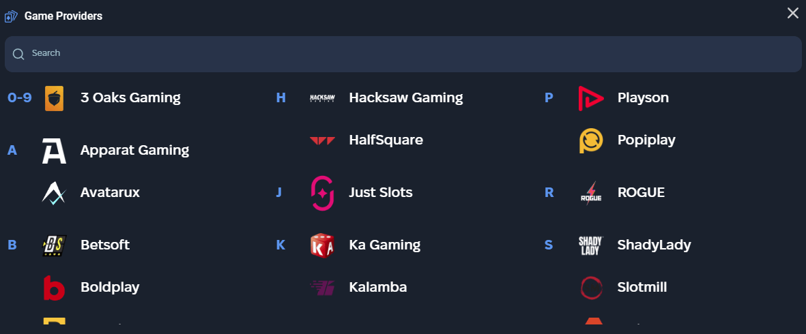806x334 pixels.
Task: Click the Apparat Gaming logo icon
Action: 54,151
